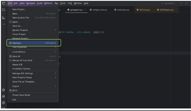Run gmapplot with the green play icon
191x111 pixels.
click(180, 3)
